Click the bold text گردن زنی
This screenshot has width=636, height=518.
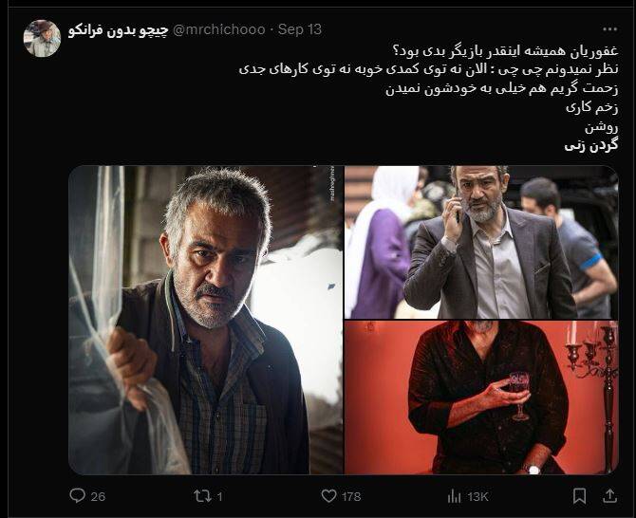[591, 145]
